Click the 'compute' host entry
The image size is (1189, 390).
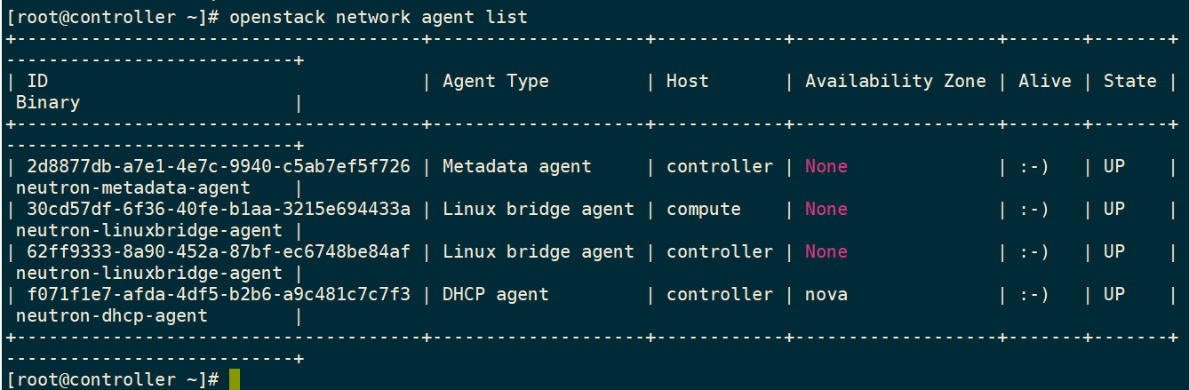[704, 209]
